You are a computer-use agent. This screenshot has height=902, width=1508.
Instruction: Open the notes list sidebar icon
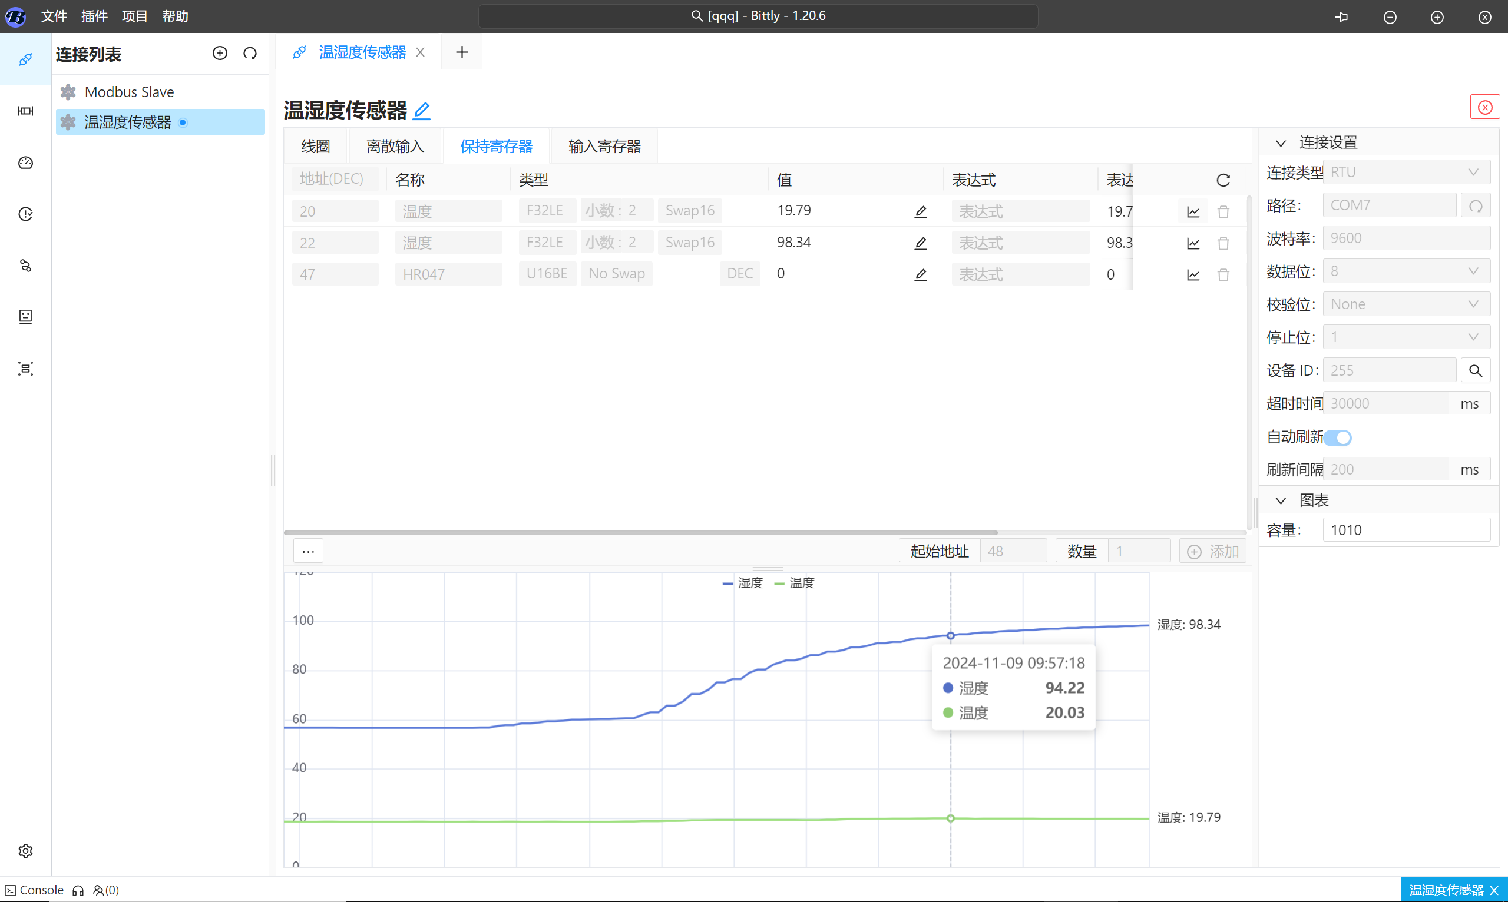[25, 317]
